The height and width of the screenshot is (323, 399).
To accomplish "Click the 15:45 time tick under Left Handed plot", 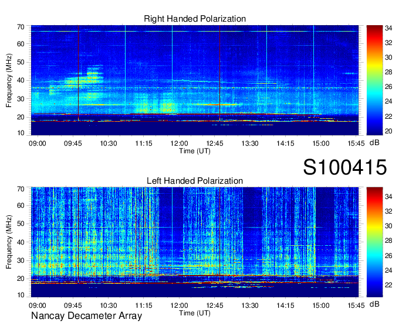I will point(356,305).
